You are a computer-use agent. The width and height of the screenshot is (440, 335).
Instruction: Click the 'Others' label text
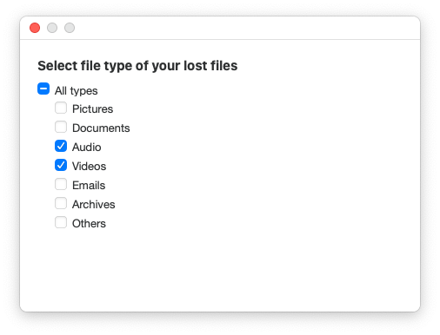pyautogui.click(x=89, y=224)
